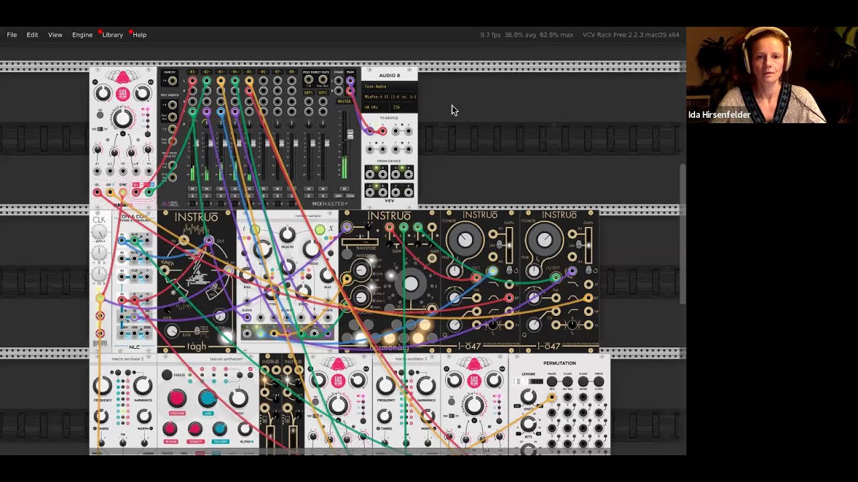Click the CLEAR button on Permutation
This screenshot has width=858, height=482.
583,382
